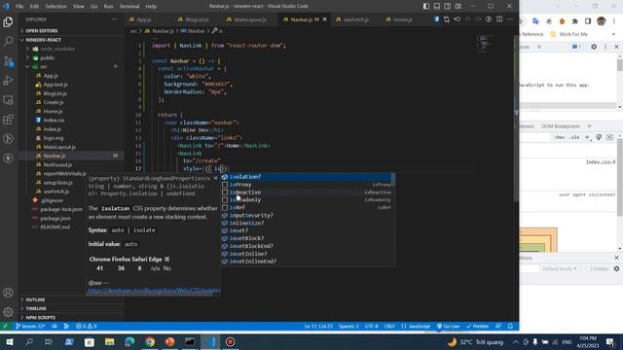Open the Selection menu
Viewport: 623px width, 350px height.
(x=55, y=6)
